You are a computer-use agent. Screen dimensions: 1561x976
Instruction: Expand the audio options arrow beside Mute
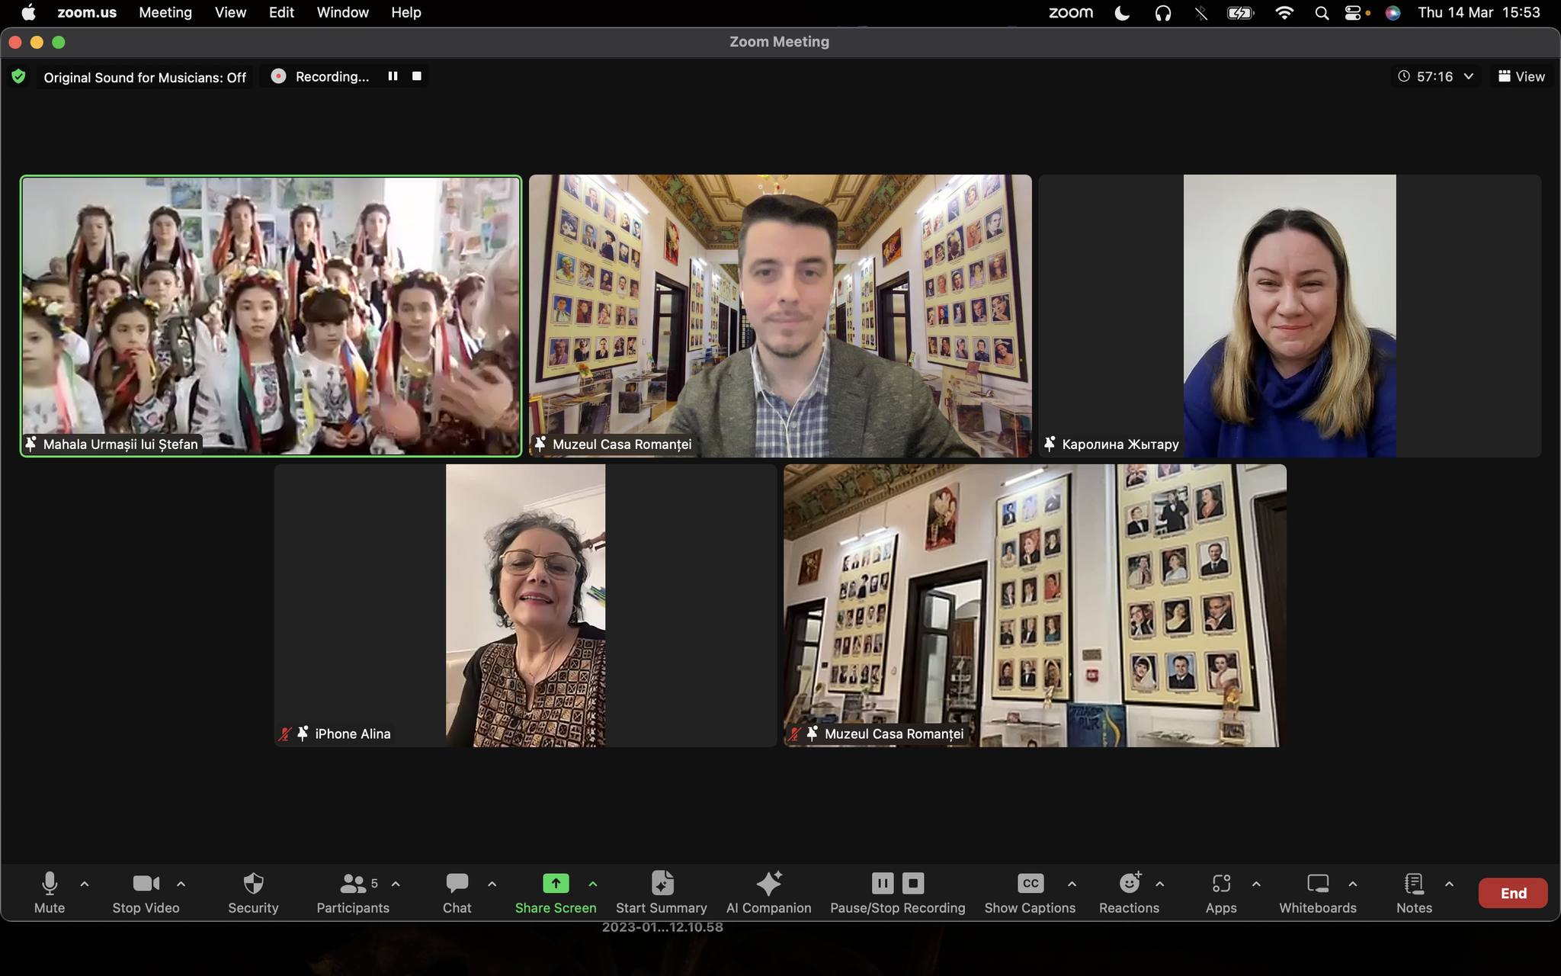[85, 884]
